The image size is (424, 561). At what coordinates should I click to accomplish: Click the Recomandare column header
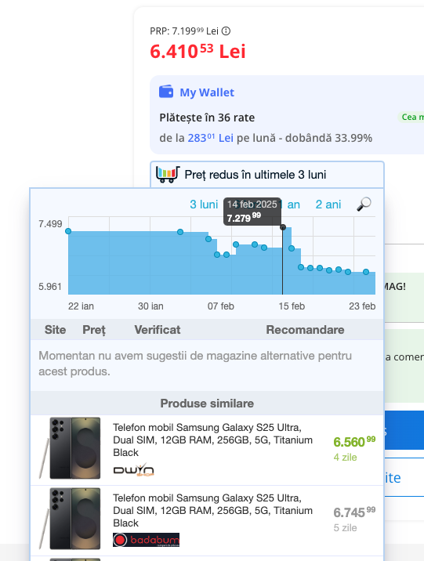click(305, 330)
